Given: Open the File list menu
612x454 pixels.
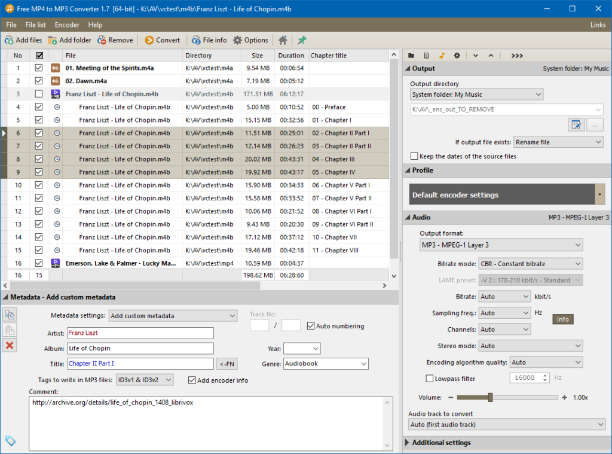Looking at the screenshot, I should pyautogui.click(x=35, y=25).
